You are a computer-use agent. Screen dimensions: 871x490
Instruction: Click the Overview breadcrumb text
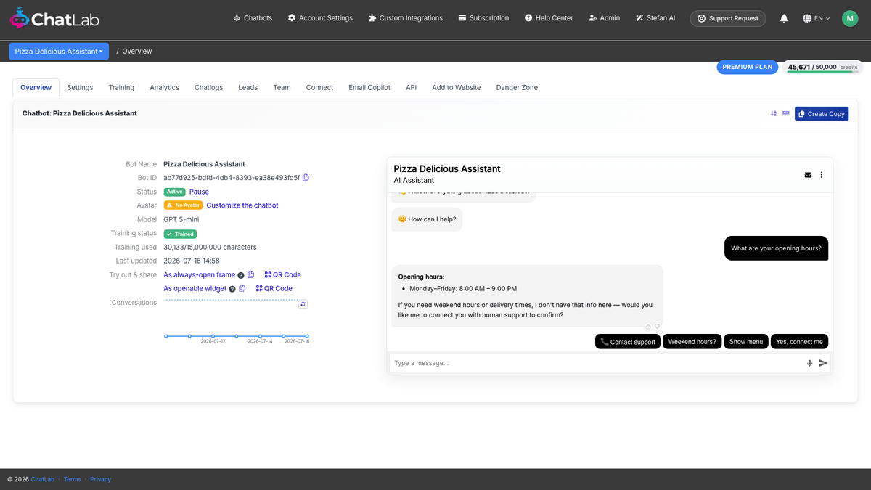coord(137,52)
